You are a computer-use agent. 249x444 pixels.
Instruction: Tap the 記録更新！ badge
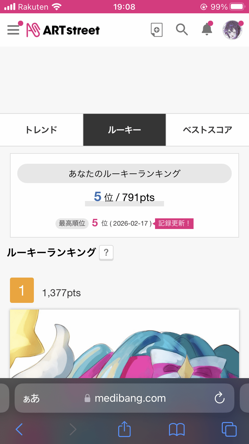[174, 223]
